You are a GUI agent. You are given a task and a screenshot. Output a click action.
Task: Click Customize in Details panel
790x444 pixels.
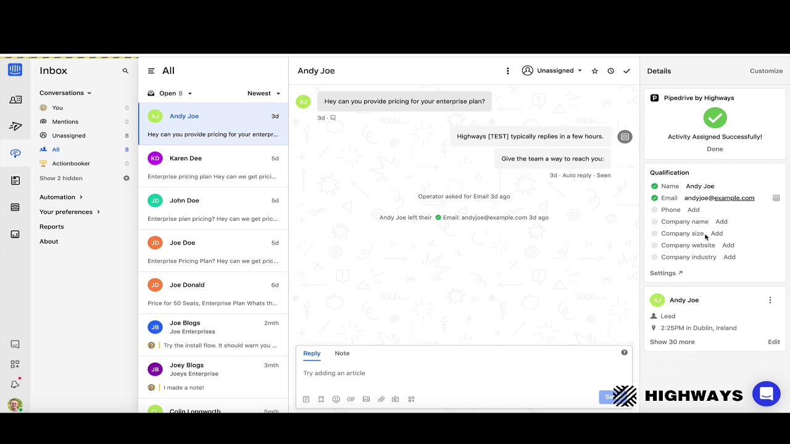tap(767, 71)
